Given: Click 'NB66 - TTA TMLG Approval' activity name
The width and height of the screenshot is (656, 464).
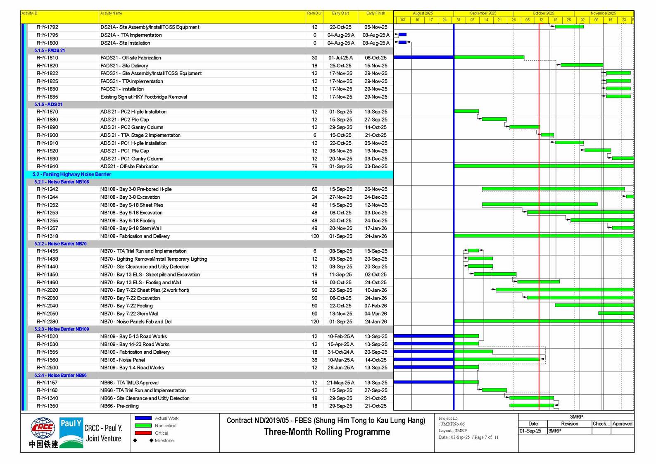Looking at the screenshot, I should [x=129, y=383].
